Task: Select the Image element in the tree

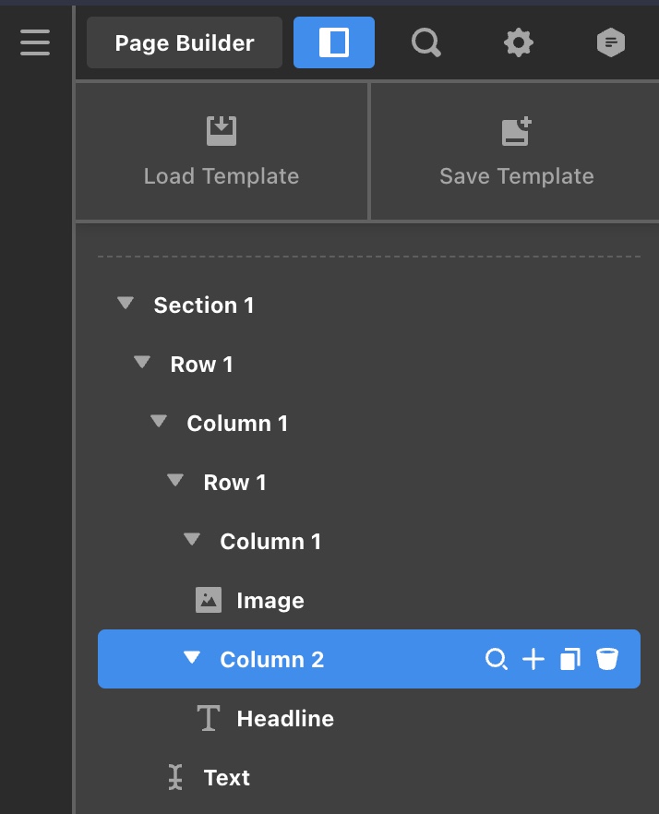Action: [270, 601]
